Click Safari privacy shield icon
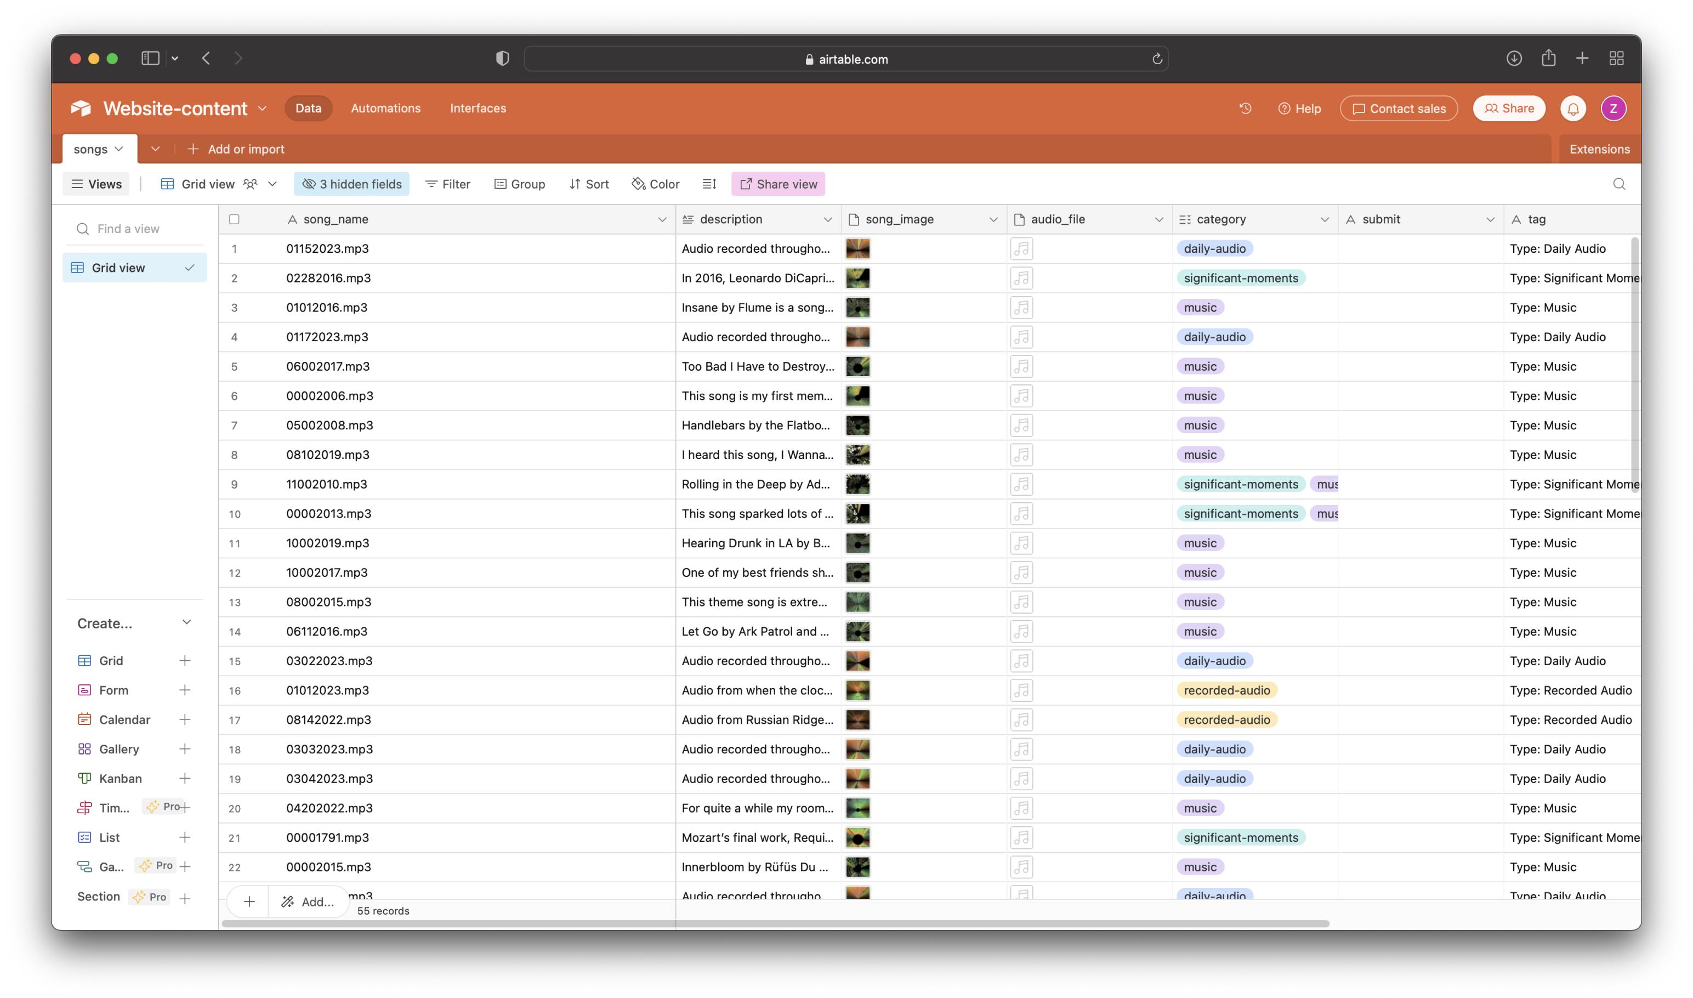 tap(502, 59)
